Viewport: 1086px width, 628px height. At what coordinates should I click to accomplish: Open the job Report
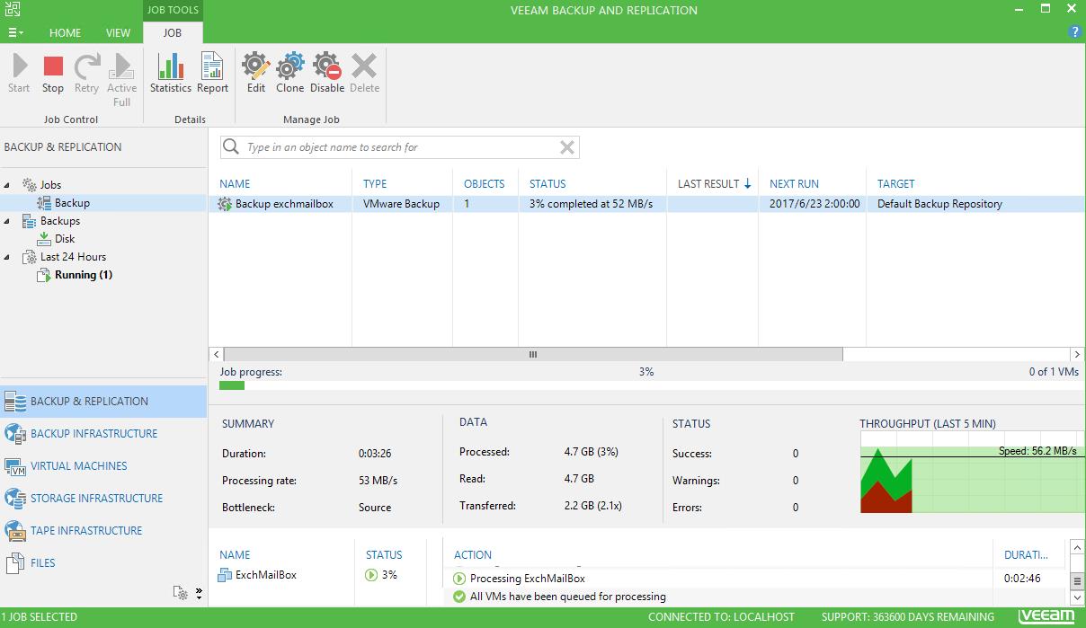(213, 73)
